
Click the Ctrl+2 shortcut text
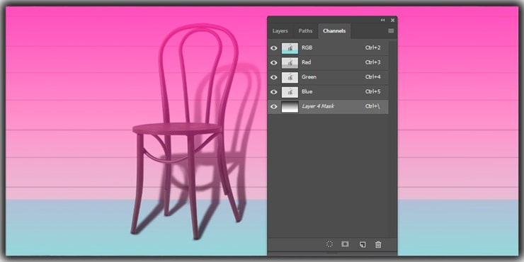[x=373, y=47]
